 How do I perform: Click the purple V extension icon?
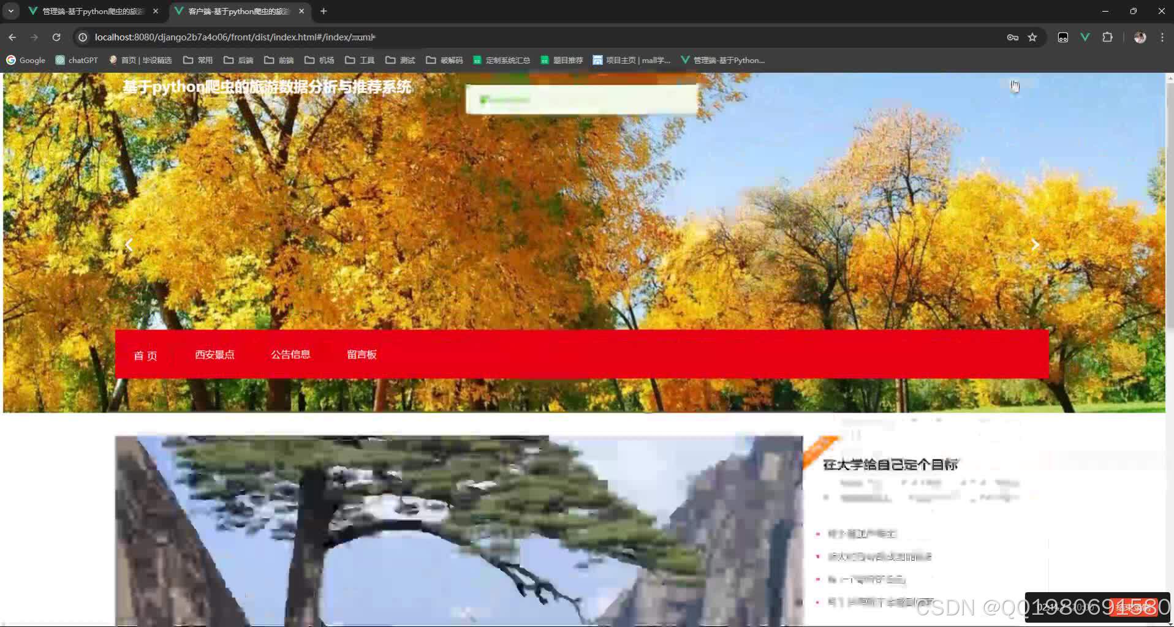[1085, 37]
